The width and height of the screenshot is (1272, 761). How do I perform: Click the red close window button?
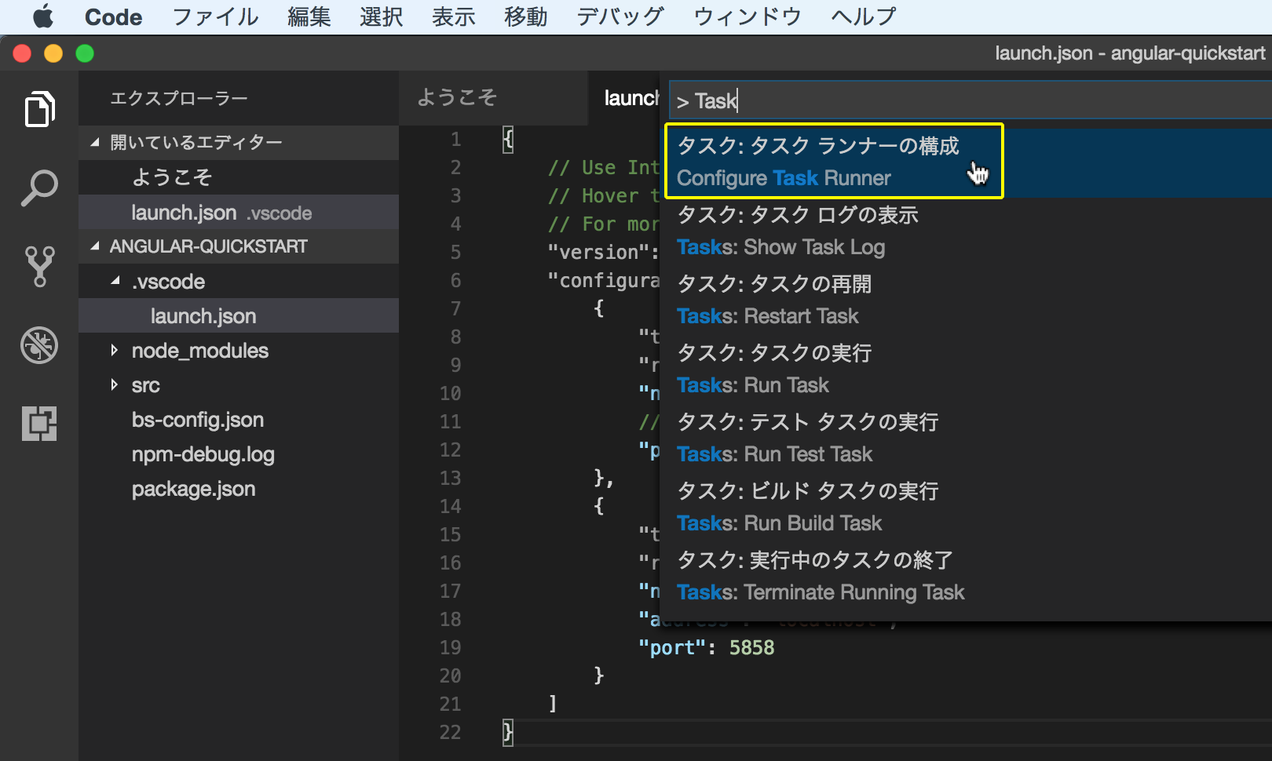point(22,53)
